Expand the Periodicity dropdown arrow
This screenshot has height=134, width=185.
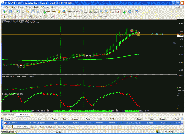point(132,12)
